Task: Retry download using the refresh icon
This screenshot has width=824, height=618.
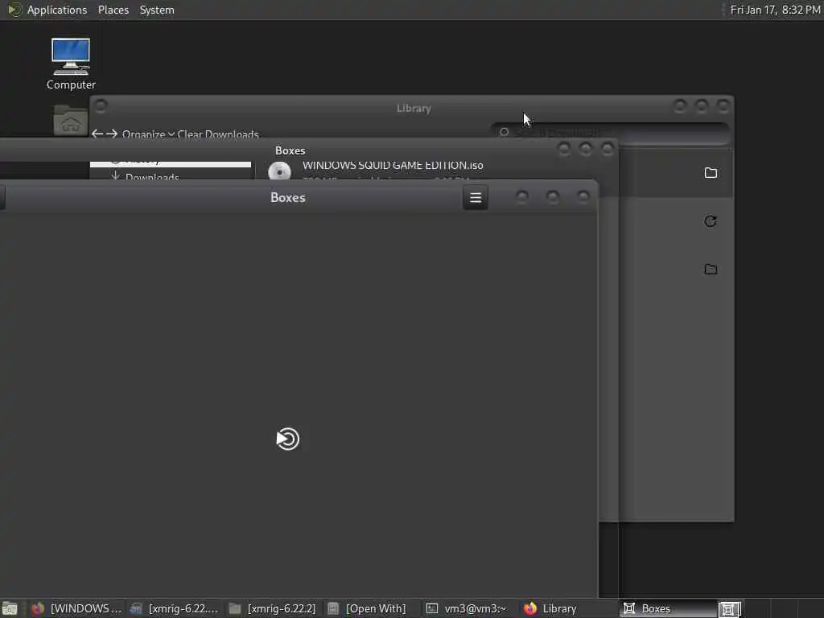Action: click(711, 221)
